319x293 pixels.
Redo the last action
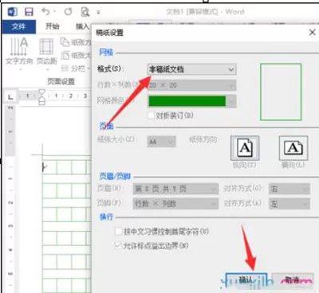click(x=68, y=12)
